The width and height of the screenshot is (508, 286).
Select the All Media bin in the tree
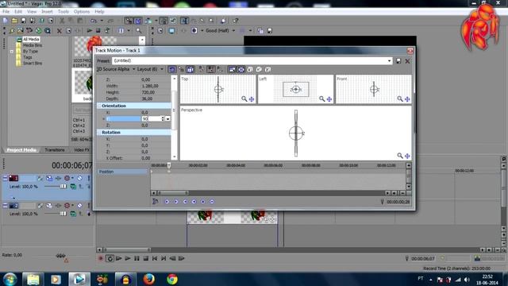tap(31, 39)
